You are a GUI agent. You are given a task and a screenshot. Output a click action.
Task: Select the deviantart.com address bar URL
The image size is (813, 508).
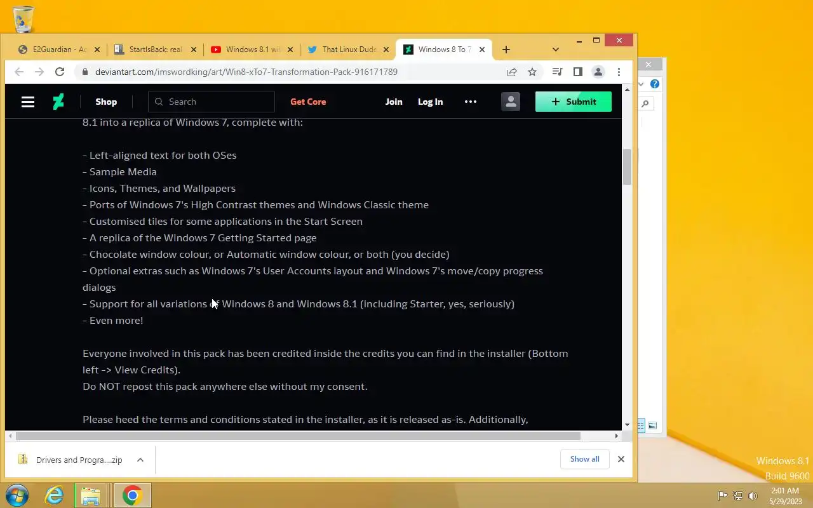(x=246, y=72)
